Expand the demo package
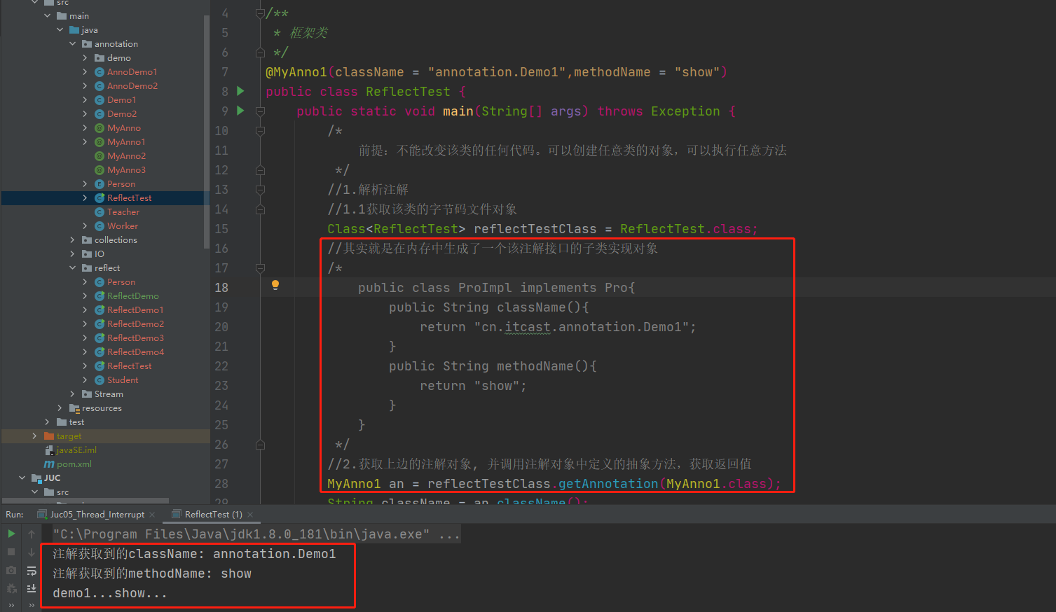 coord(85,57)
